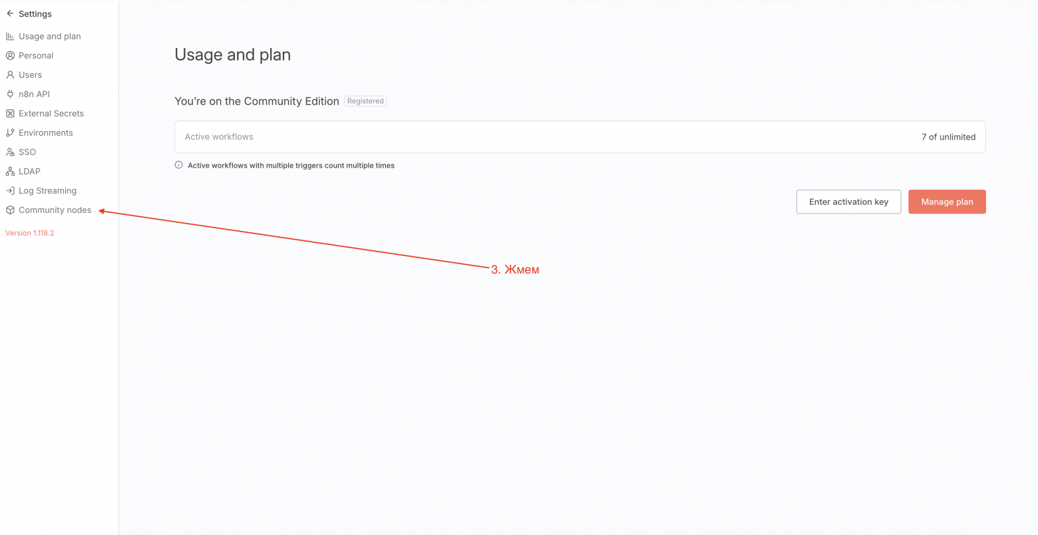Click the External Secrets vault icon
This screenshot has height=535, width=1038.
click(x=10, y=113)
